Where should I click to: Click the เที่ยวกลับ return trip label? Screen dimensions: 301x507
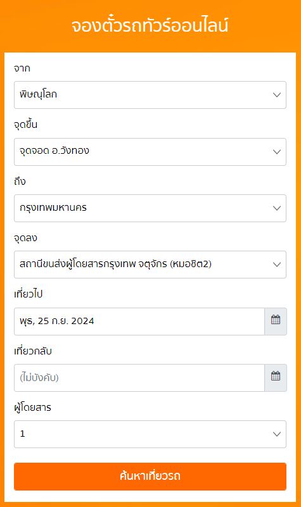(33, 351)
